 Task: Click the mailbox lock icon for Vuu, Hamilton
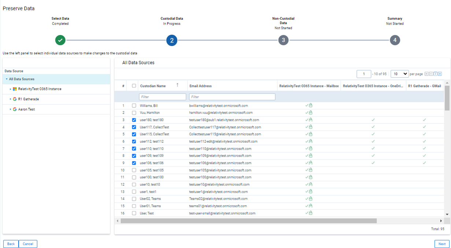311,112
